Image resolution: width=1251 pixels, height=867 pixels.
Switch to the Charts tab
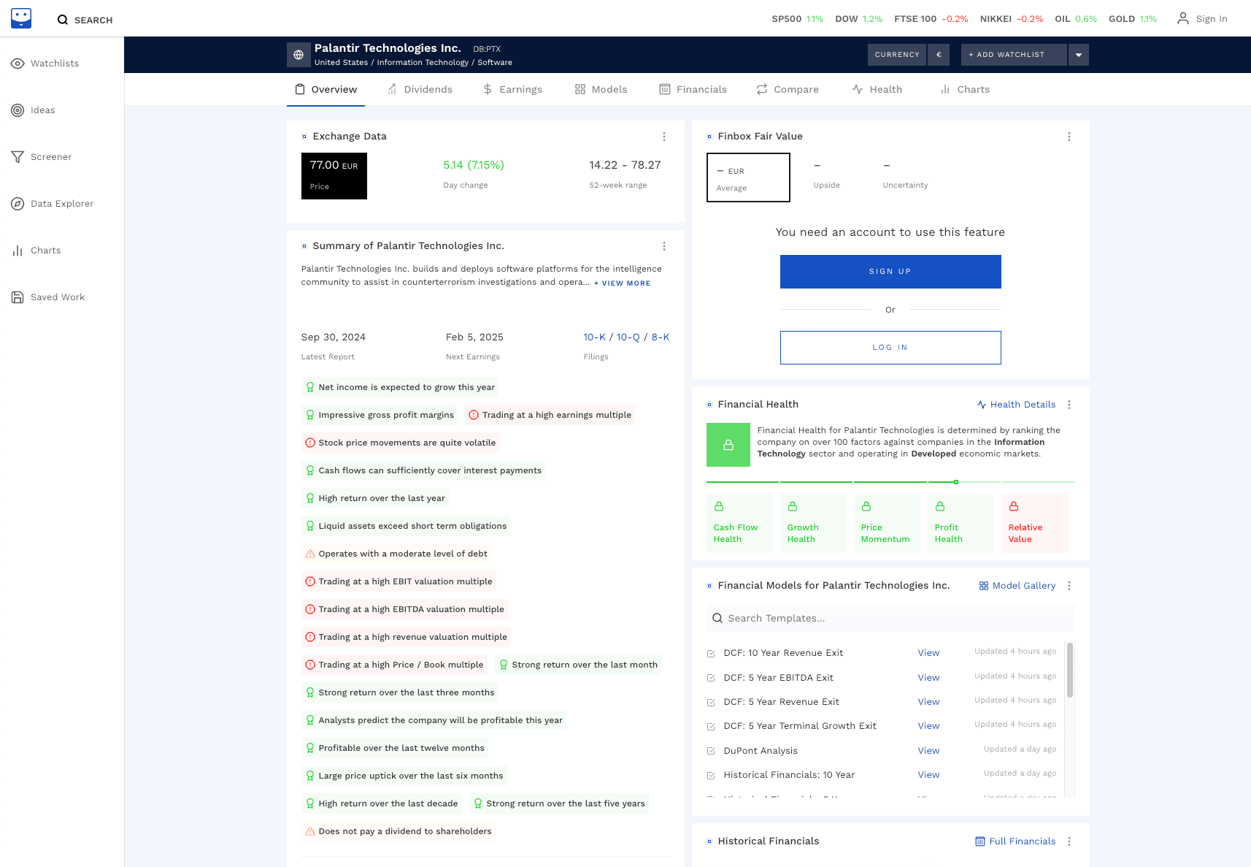(x=965, y=89)
